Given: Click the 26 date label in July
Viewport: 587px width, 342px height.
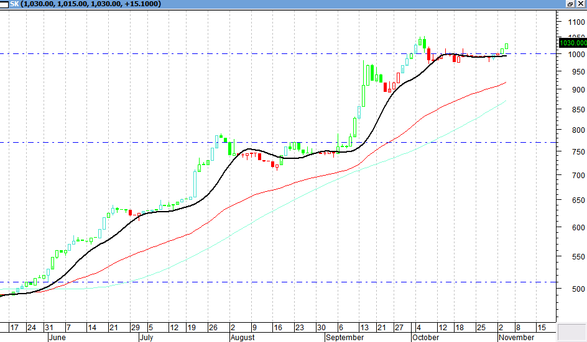Looking at the screenshot, I should (213, 328).
